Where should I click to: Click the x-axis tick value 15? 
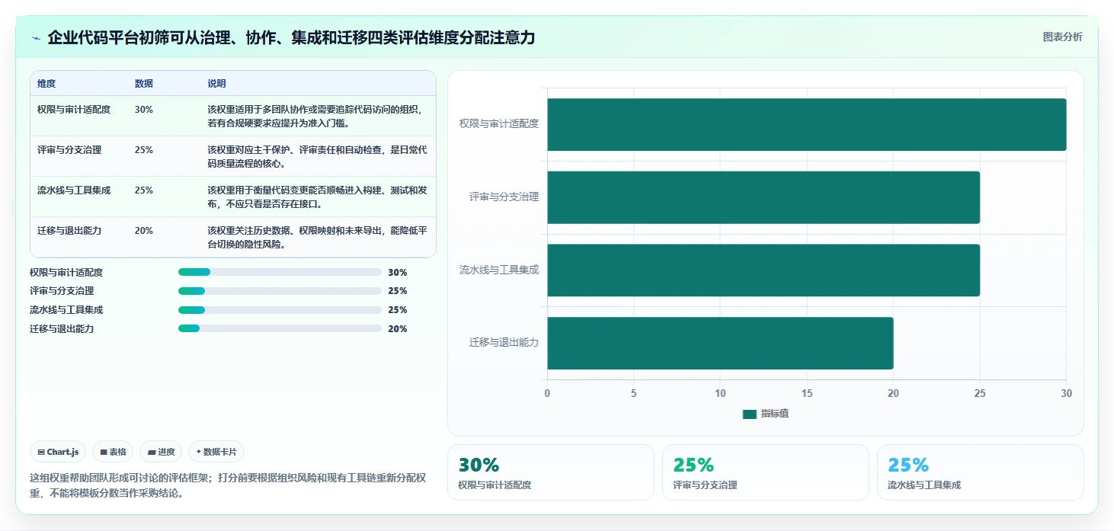coord(807,394)
